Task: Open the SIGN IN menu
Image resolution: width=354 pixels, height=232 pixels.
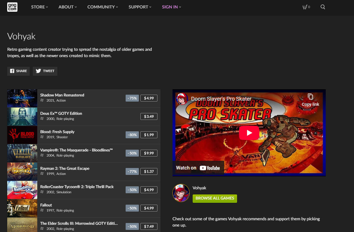Action: click(171, 7)
